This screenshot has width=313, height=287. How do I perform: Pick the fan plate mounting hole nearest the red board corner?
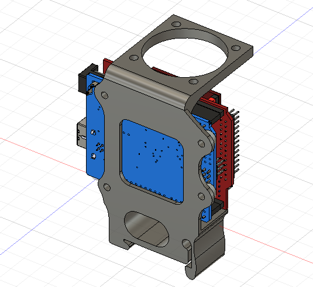(x=134, y=58)
